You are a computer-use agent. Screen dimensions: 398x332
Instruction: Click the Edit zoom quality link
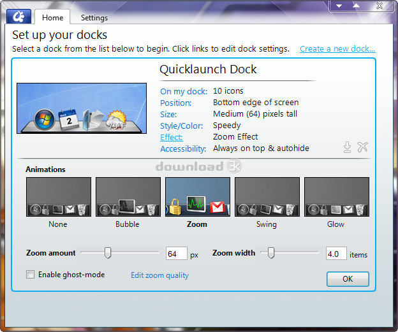pos(160,275)
